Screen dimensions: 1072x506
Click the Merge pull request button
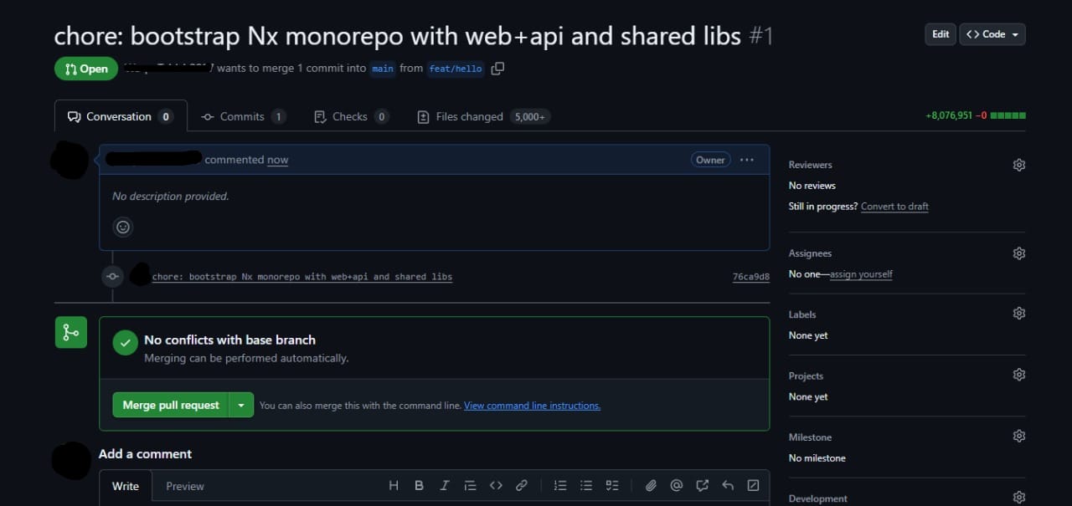point(170,405)
